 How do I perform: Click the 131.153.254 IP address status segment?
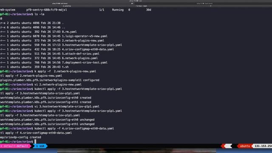coord(263,146)
